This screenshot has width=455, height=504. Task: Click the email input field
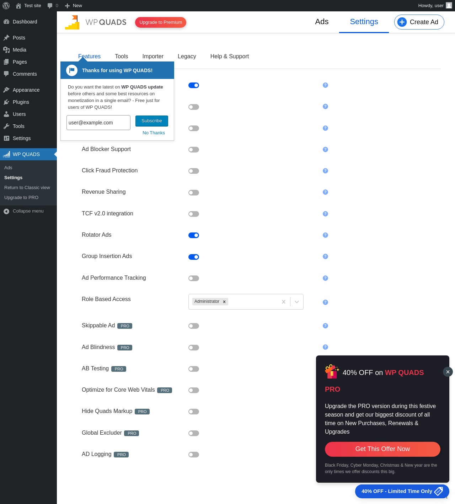pos(98,123)
